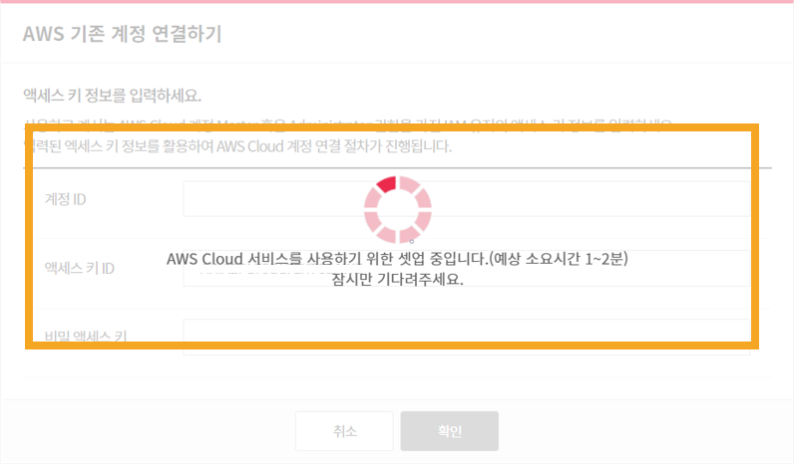This screenshot has width=794, height=464.
Task: Click the small circle marker below the spinner
Action: click(412, 242)
